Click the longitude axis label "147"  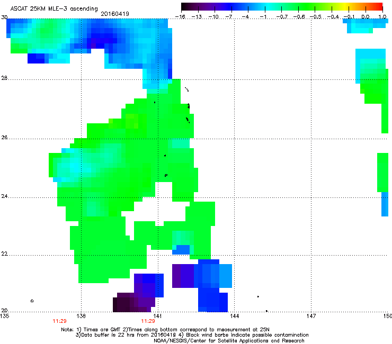311,316
